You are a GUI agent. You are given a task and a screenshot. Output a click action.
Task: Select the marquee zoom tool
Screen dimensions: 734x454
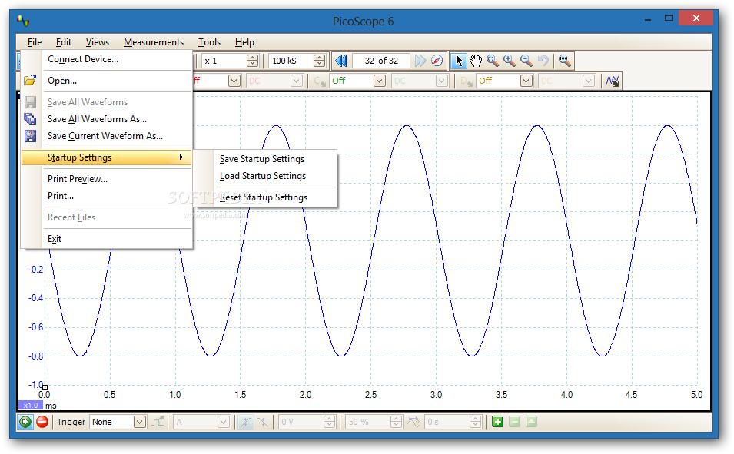[x=493, y=61]
